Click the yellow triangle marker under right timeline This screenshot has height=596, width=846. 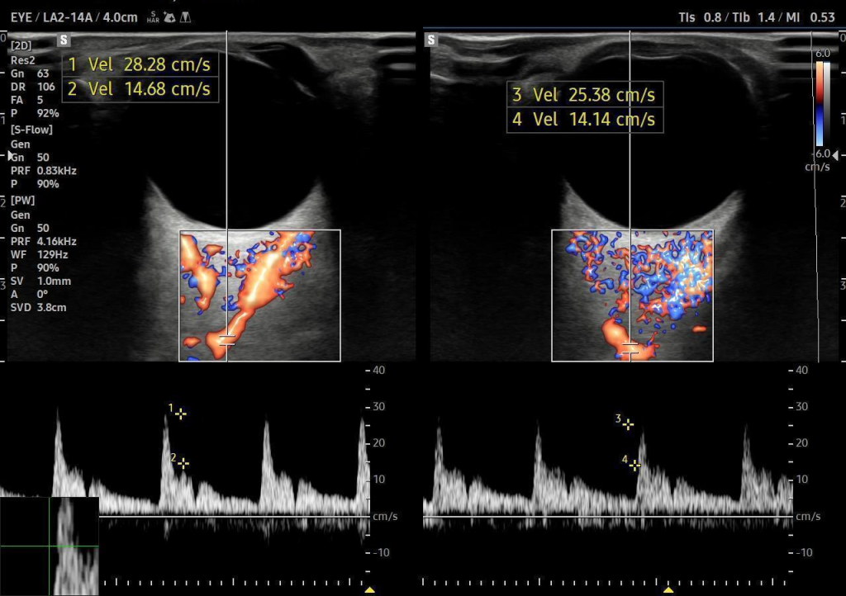pyautogui.click(x=668, y=590)
